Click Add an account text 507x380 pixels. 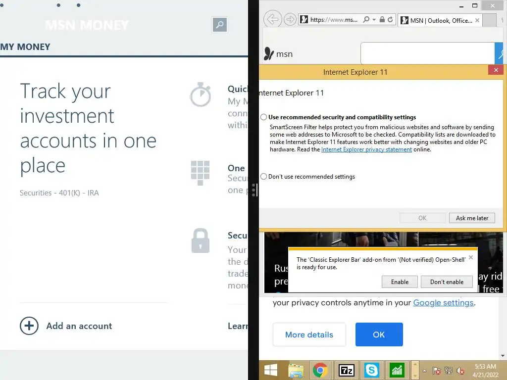point(79,326)
